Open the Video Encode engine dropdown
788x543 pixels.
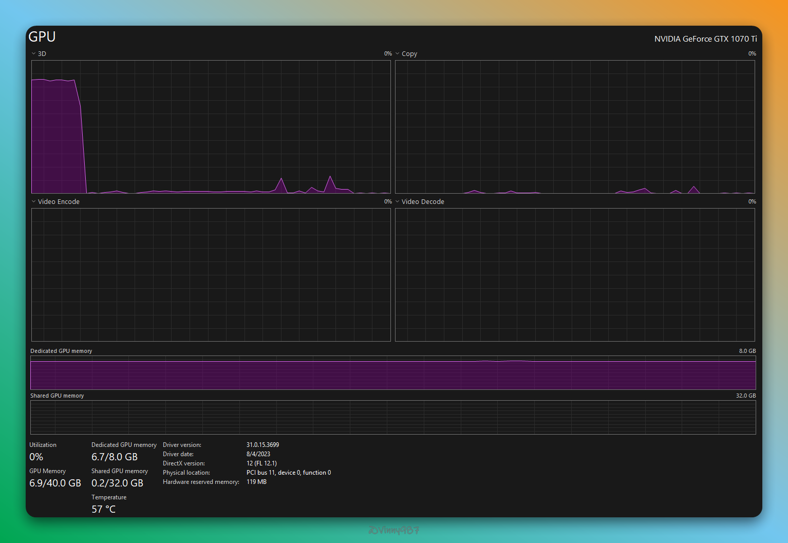[x=34, y=201]
